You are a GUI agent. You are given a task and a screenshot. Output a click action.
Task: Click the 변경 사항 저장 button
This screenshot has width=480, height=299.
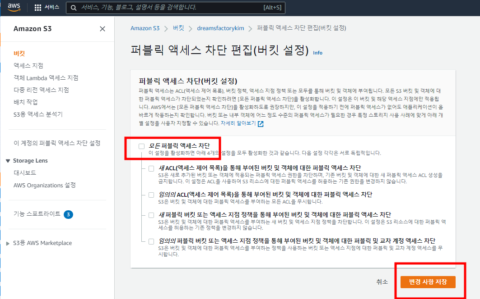tap(428, 282)
